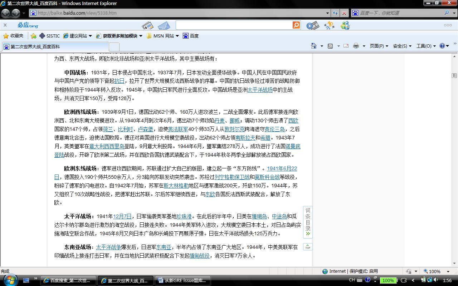The image size is (458, 286).
Task: Click the CH language indicator
Action: click(352, 280)
